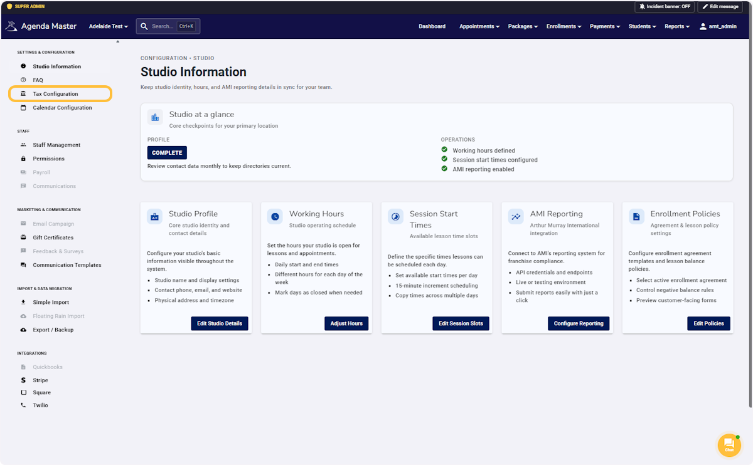Click the Stripe S icon

[23, 380]
